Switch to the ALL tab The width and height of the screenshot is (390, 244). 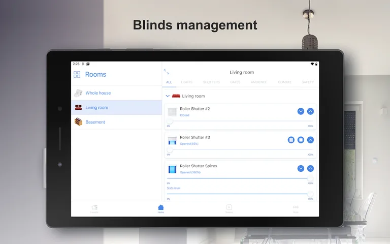point(169,82)
